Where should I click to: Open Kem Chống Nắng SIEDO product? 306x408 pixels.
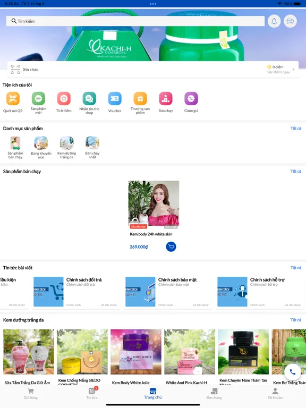pos(82,357)
